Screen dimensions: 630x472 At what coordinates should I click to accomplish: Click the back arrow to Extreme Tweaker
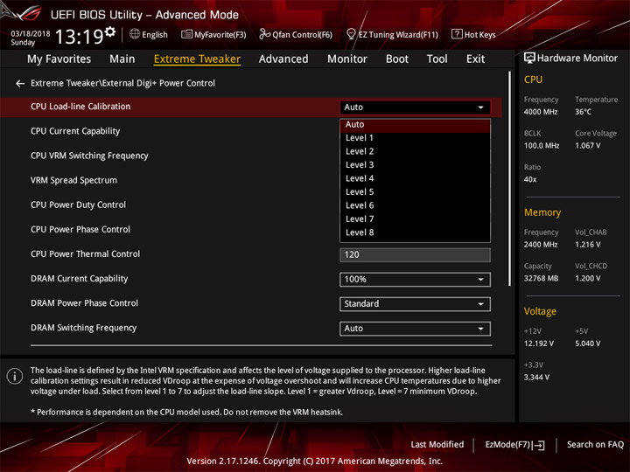19,84
